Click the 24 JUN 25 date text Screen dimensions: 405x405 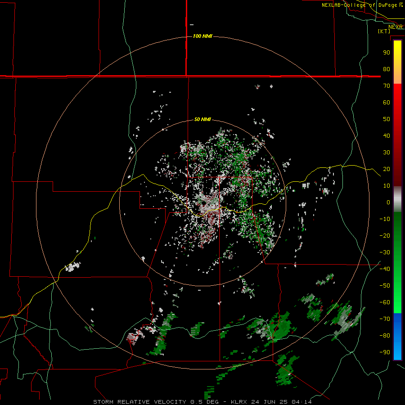[270, 402]
